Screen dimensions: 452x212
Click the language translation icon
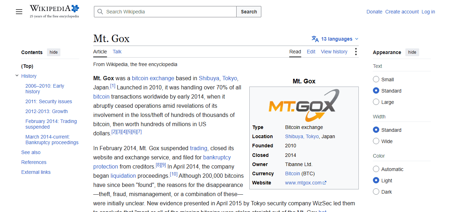pos(315,39)
